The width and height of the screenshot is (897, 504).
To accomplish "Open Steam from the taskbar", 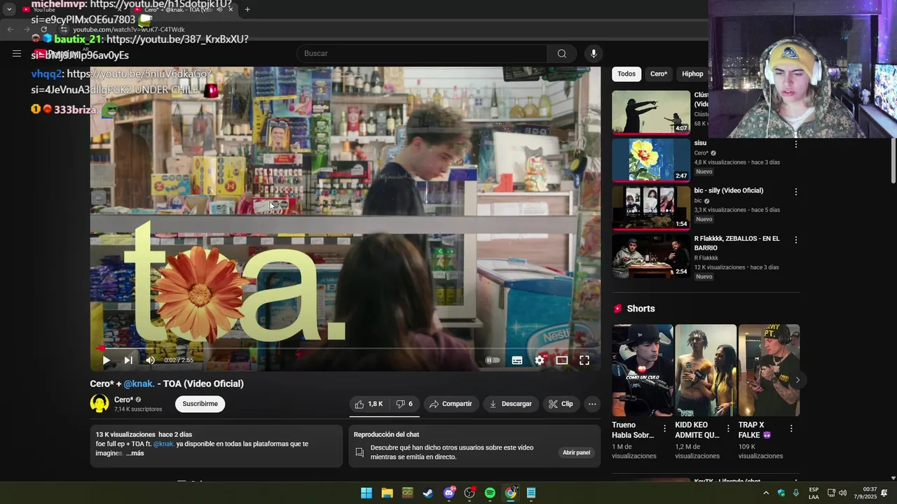I will pyautogui.click(x=428, y=493).
